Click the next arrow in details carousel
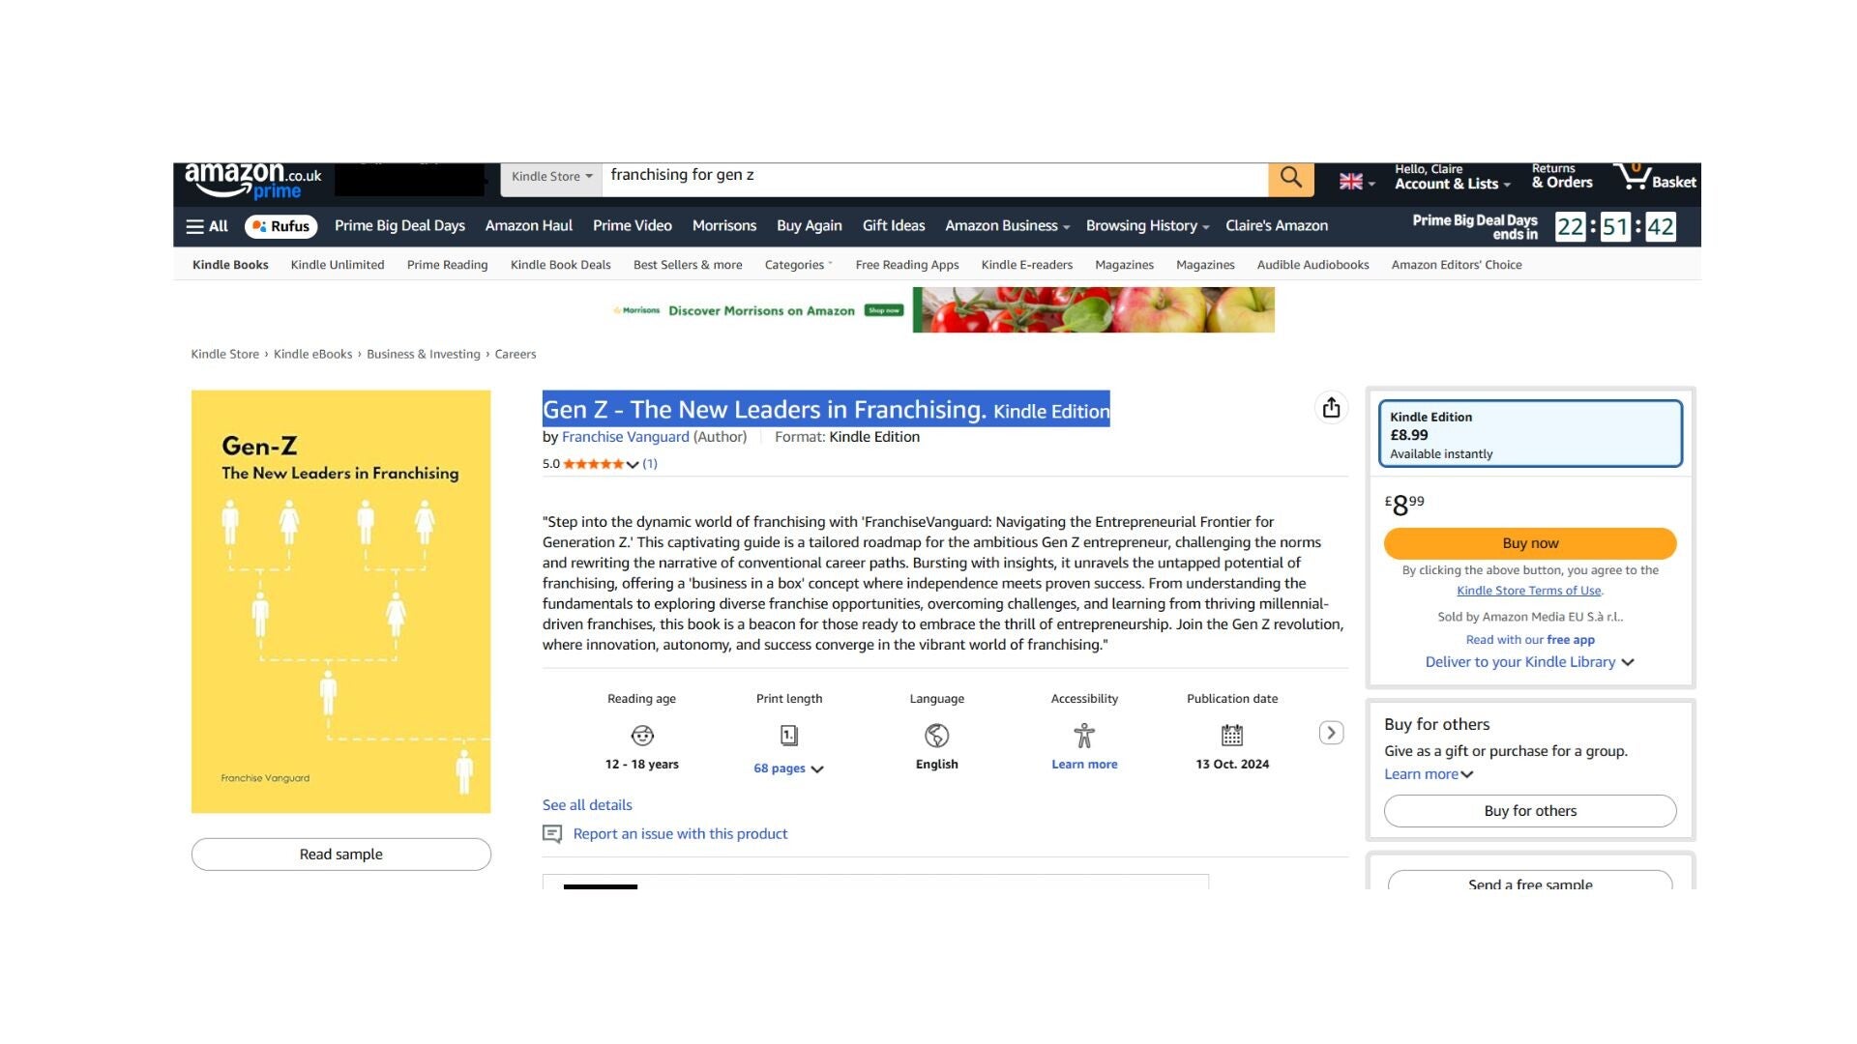1857x1044 pixels. click(x=1331, y=733)
